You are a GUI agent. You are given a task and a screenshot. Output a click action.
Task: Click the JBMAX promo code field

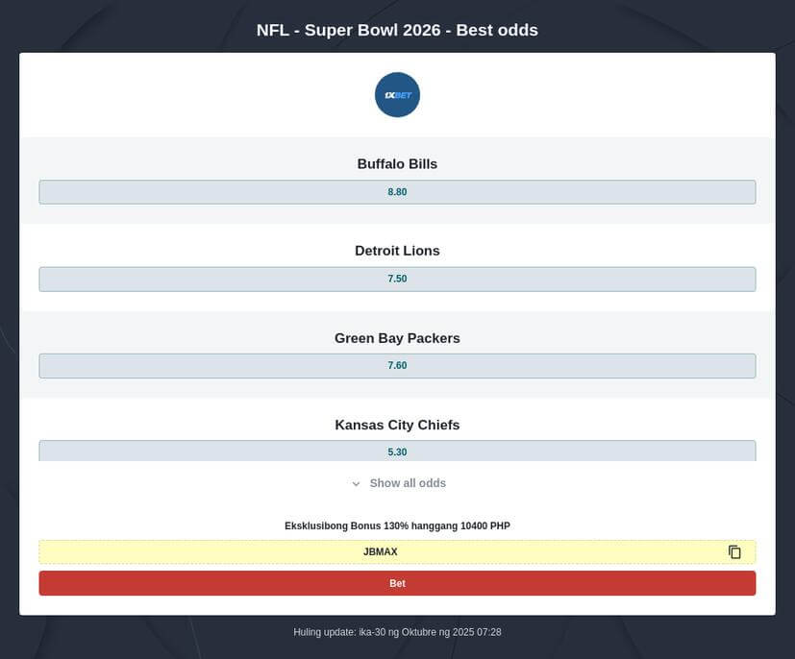pos(381,551)
